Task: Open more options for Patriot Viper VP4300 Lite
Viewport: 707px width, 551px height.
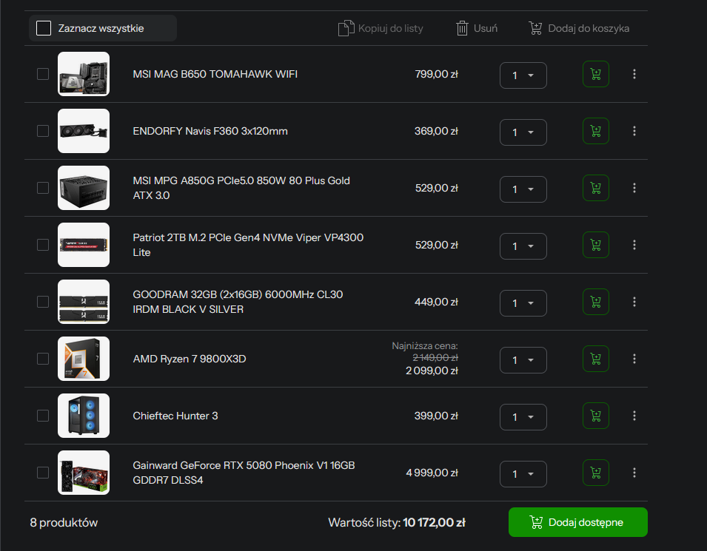Action: 634,245
